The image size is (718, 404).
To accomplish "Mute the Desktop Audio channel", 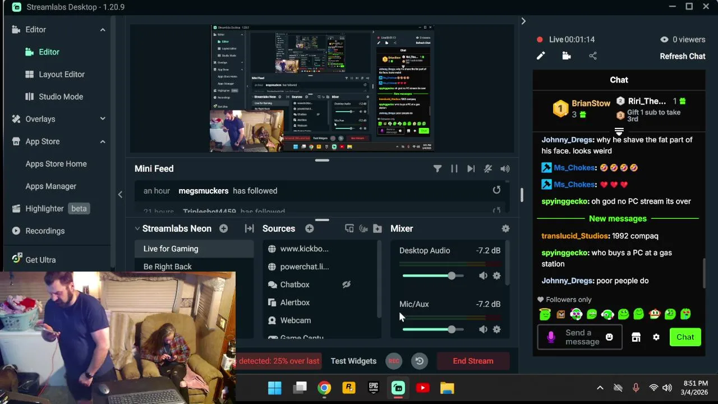I will (483, 276).
